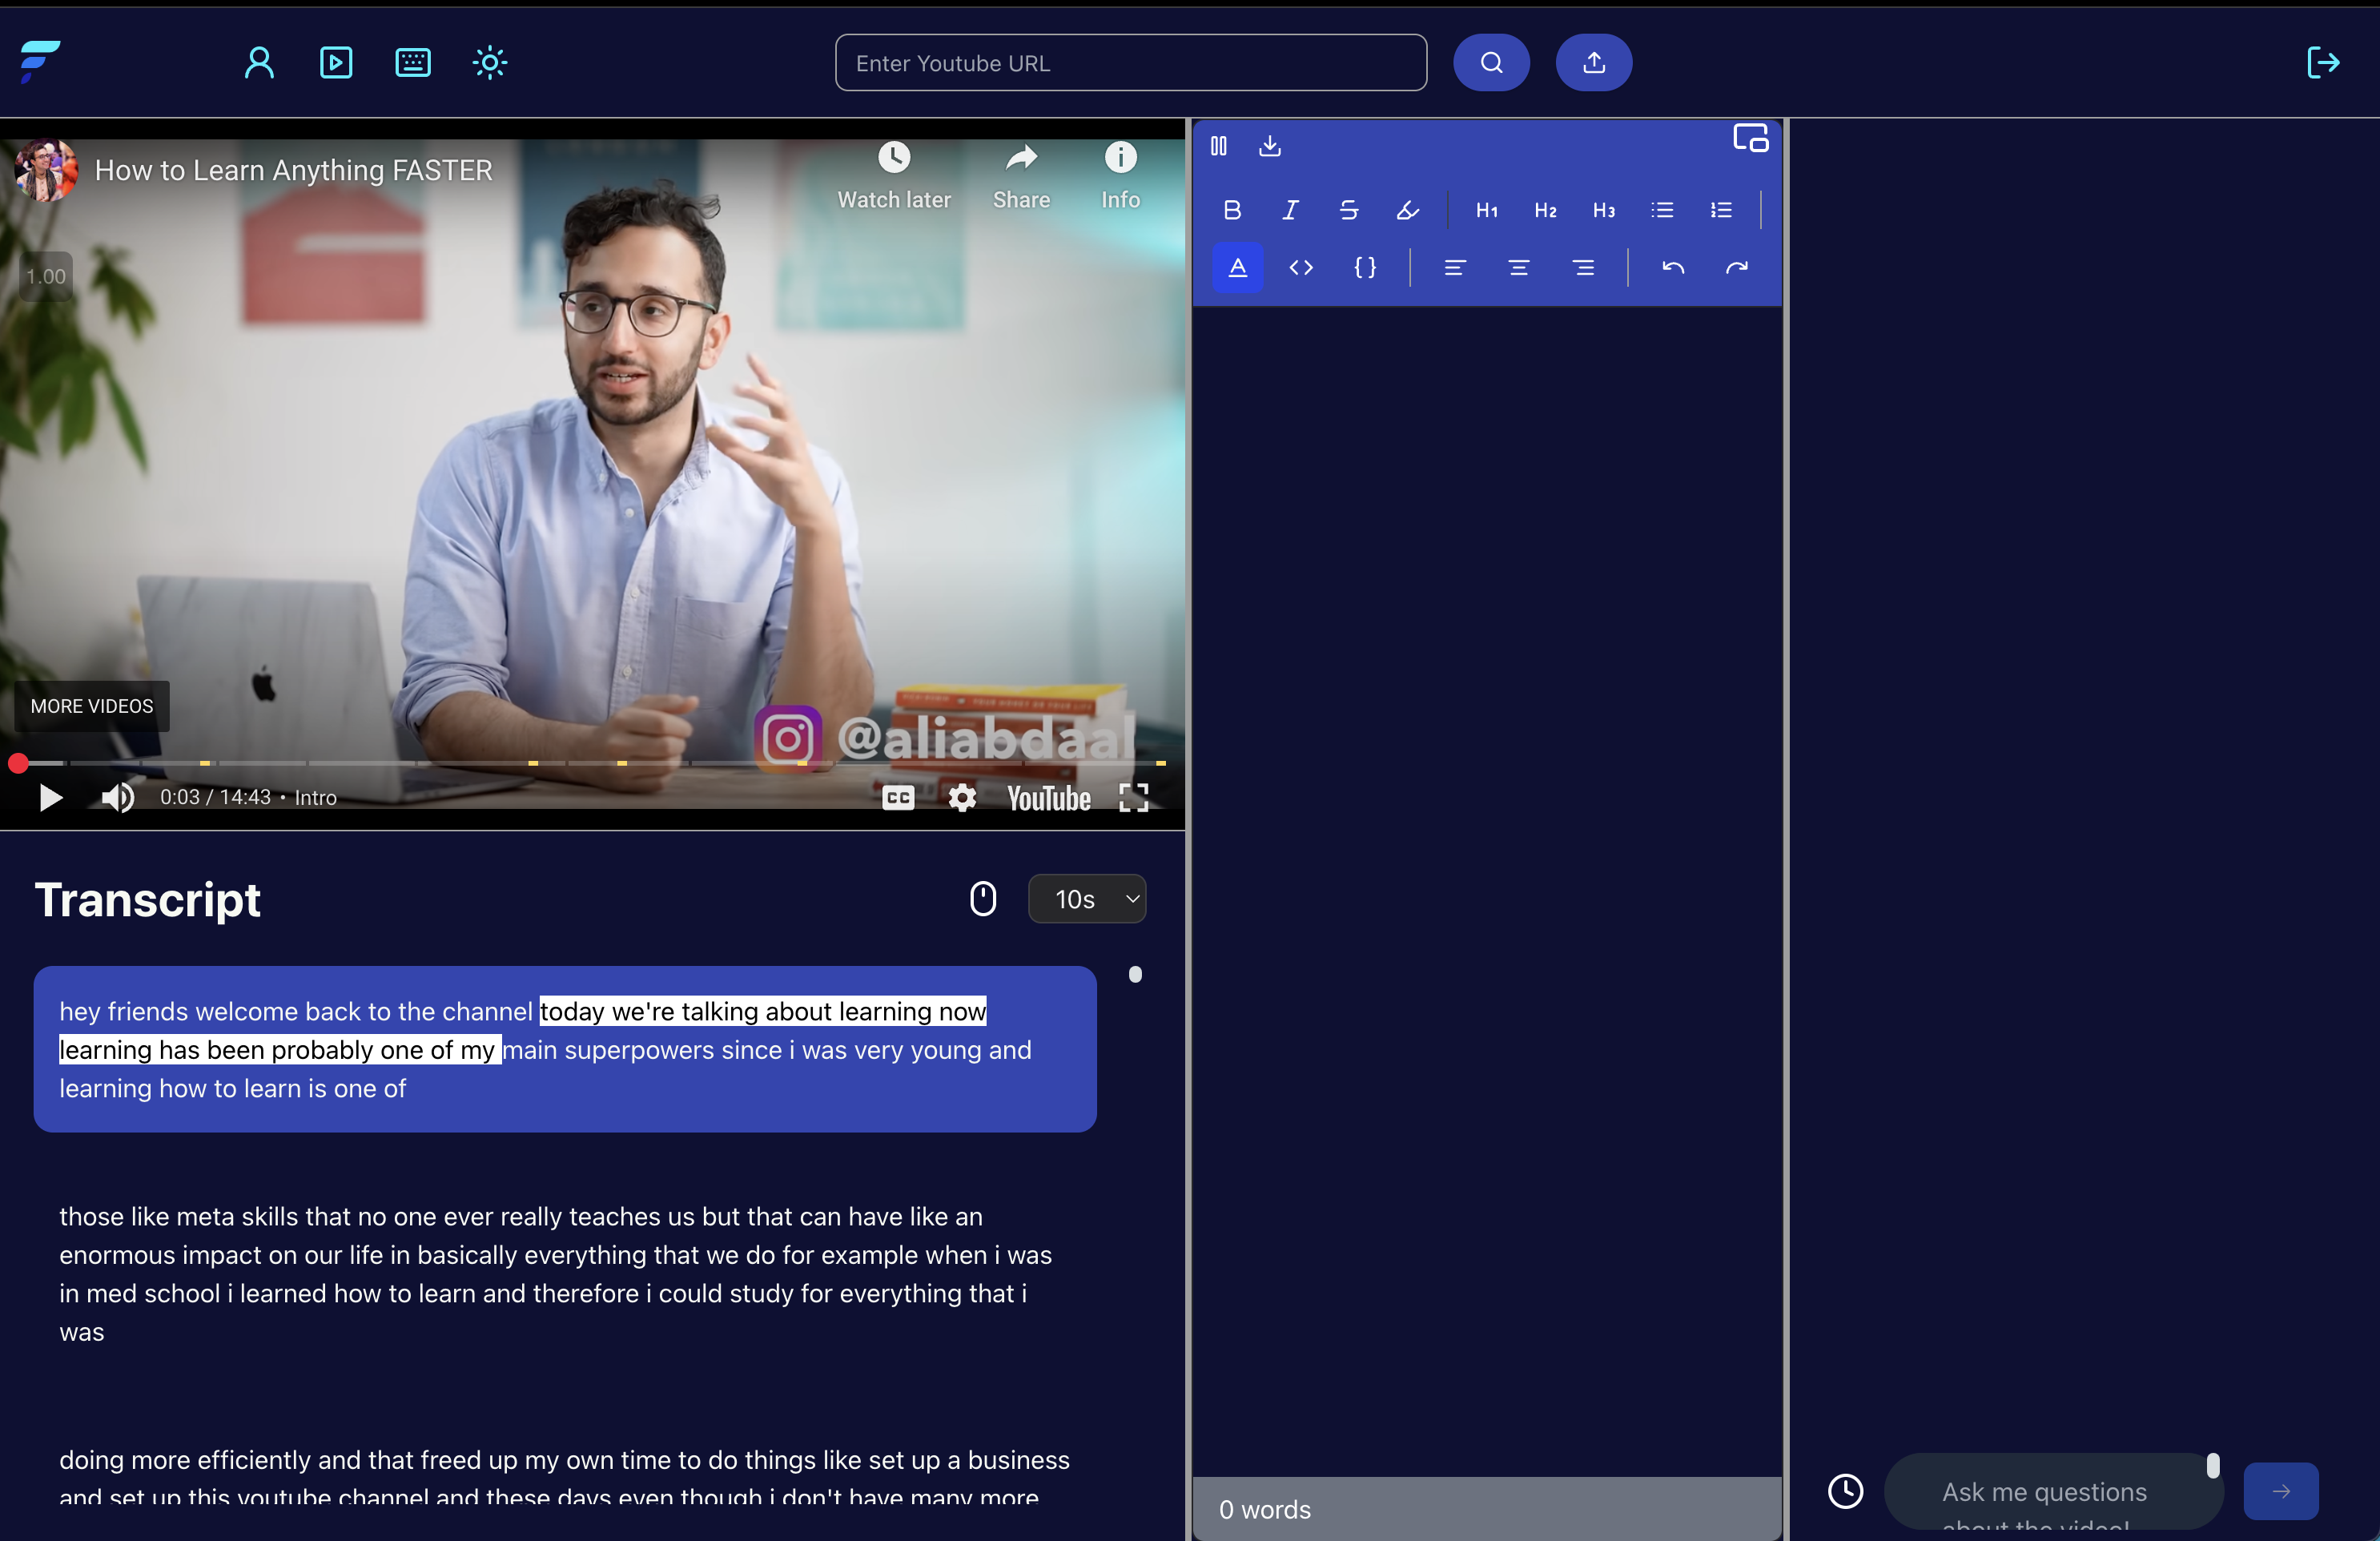The height and width of the screenshot is (1541, 2380).
Task: Open YouTube player settings gear
Action: tap(962, 797)
